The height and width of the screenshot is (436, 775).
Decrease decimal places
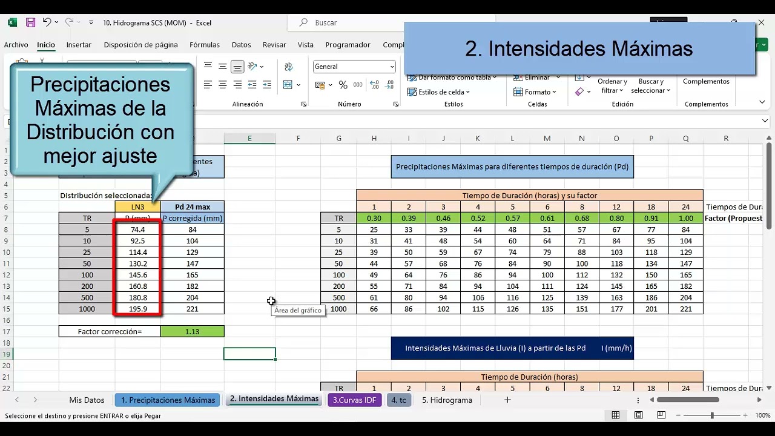391,85
